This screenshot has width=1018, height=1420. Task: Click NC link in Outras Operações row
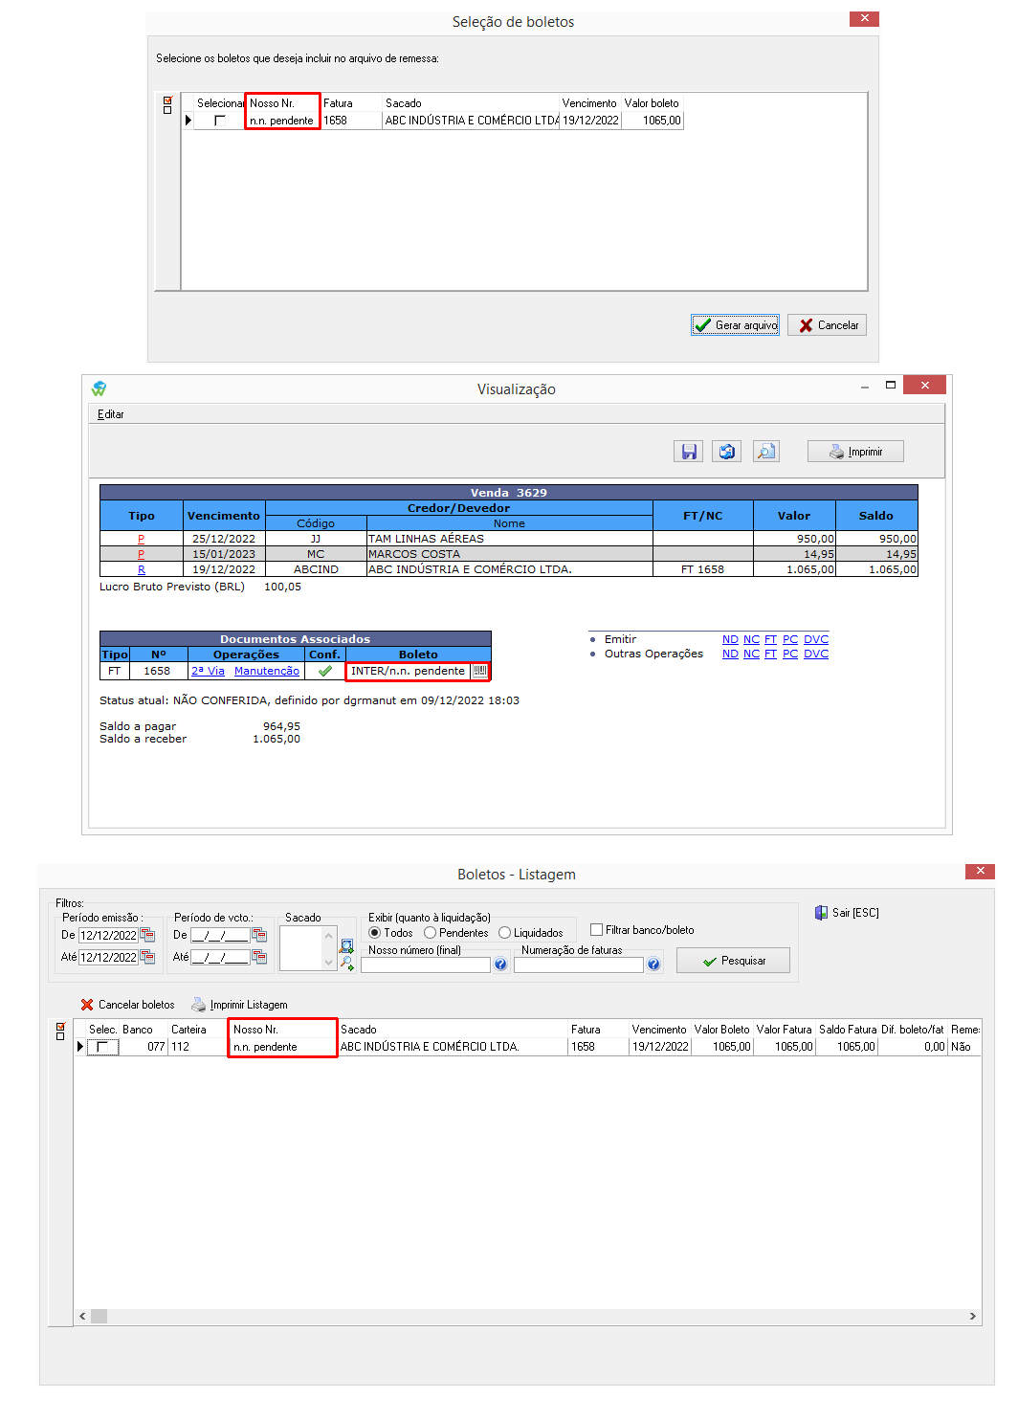pyautogui.click(x=751, y=654)
